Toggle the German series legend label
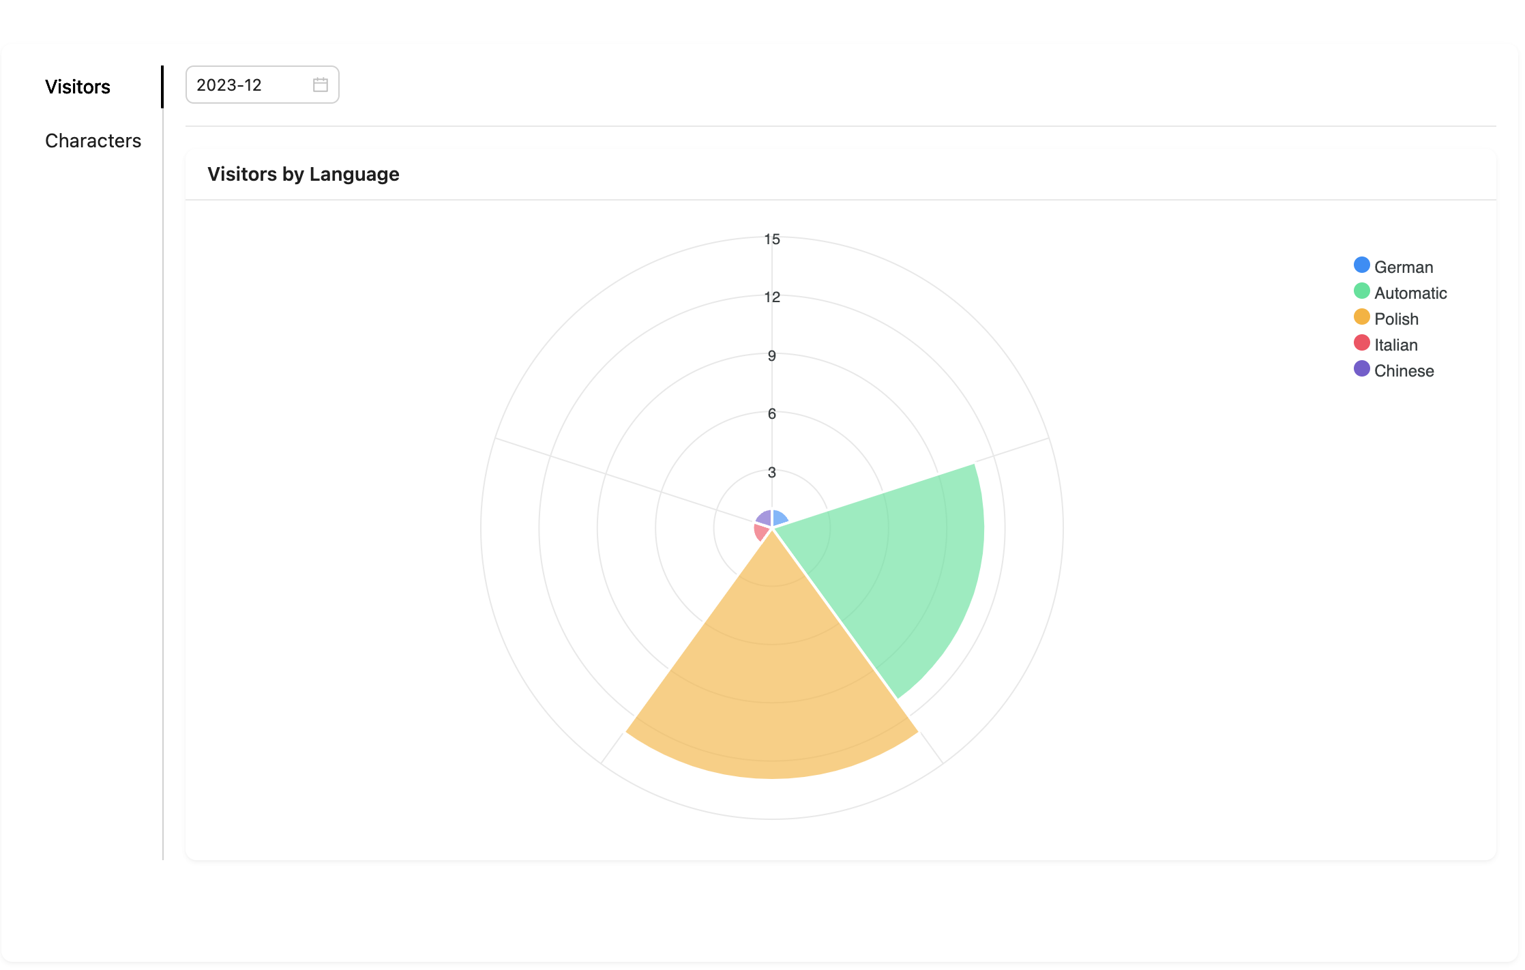This screenshot has width=1525, height=970. point(1403,267)
